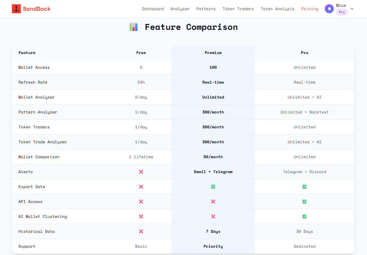
Task: Click the green check for Export Data under Pro
Action: coord(304,187)
